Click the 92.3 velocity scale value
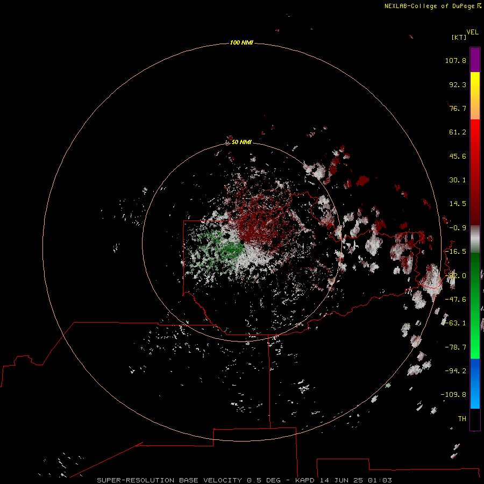 tap(458, 84)
